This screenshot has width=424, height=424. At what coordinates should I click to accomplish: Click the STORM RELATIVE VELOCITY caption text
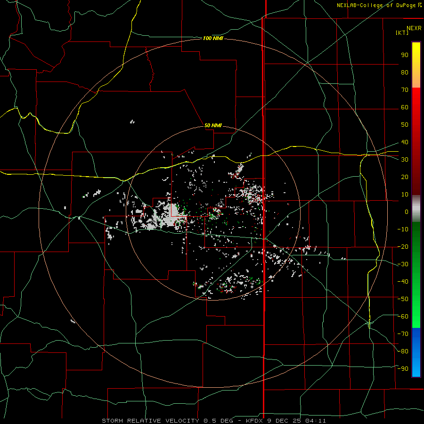point(150,421)
